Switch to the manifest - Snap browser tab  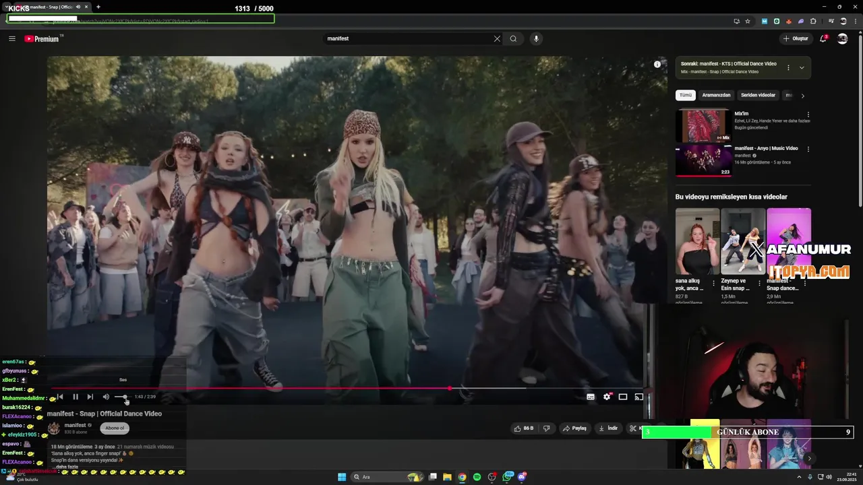[x=50, y=7]
